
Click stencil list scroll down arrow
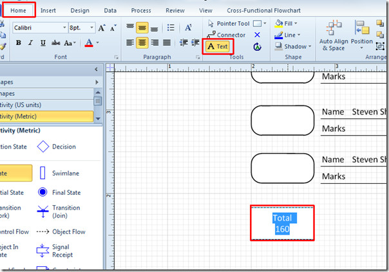click(x=98, y=118)
